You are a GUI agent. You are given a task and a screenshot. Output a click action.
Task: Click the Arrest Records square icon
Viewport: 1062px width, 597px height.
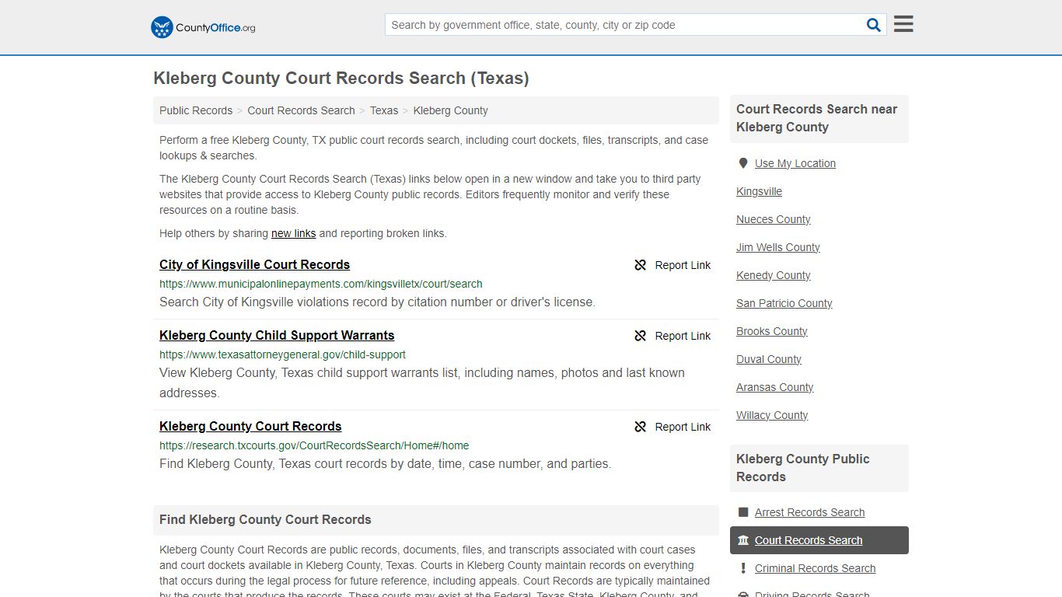pyautogui.click(x=743, y=512)
